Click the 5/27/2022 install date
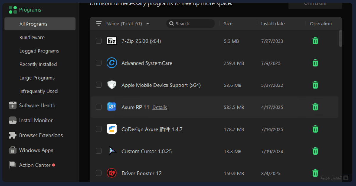This screenshot has width=356, height=186. 272,85
